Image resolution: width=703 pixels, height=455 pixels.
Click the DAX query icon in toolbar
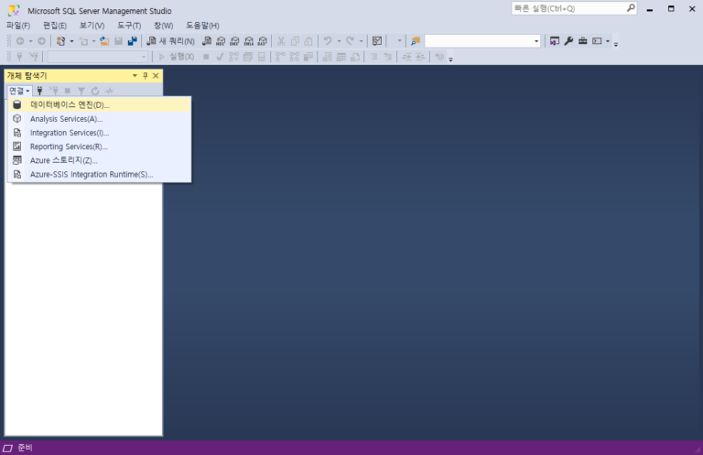tap(262, 41)
